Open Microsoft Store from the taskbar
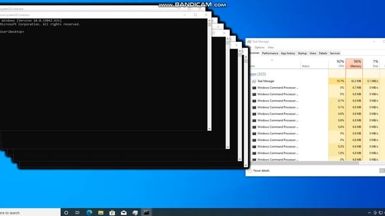The image size is (385, 216). coord(112,212)
